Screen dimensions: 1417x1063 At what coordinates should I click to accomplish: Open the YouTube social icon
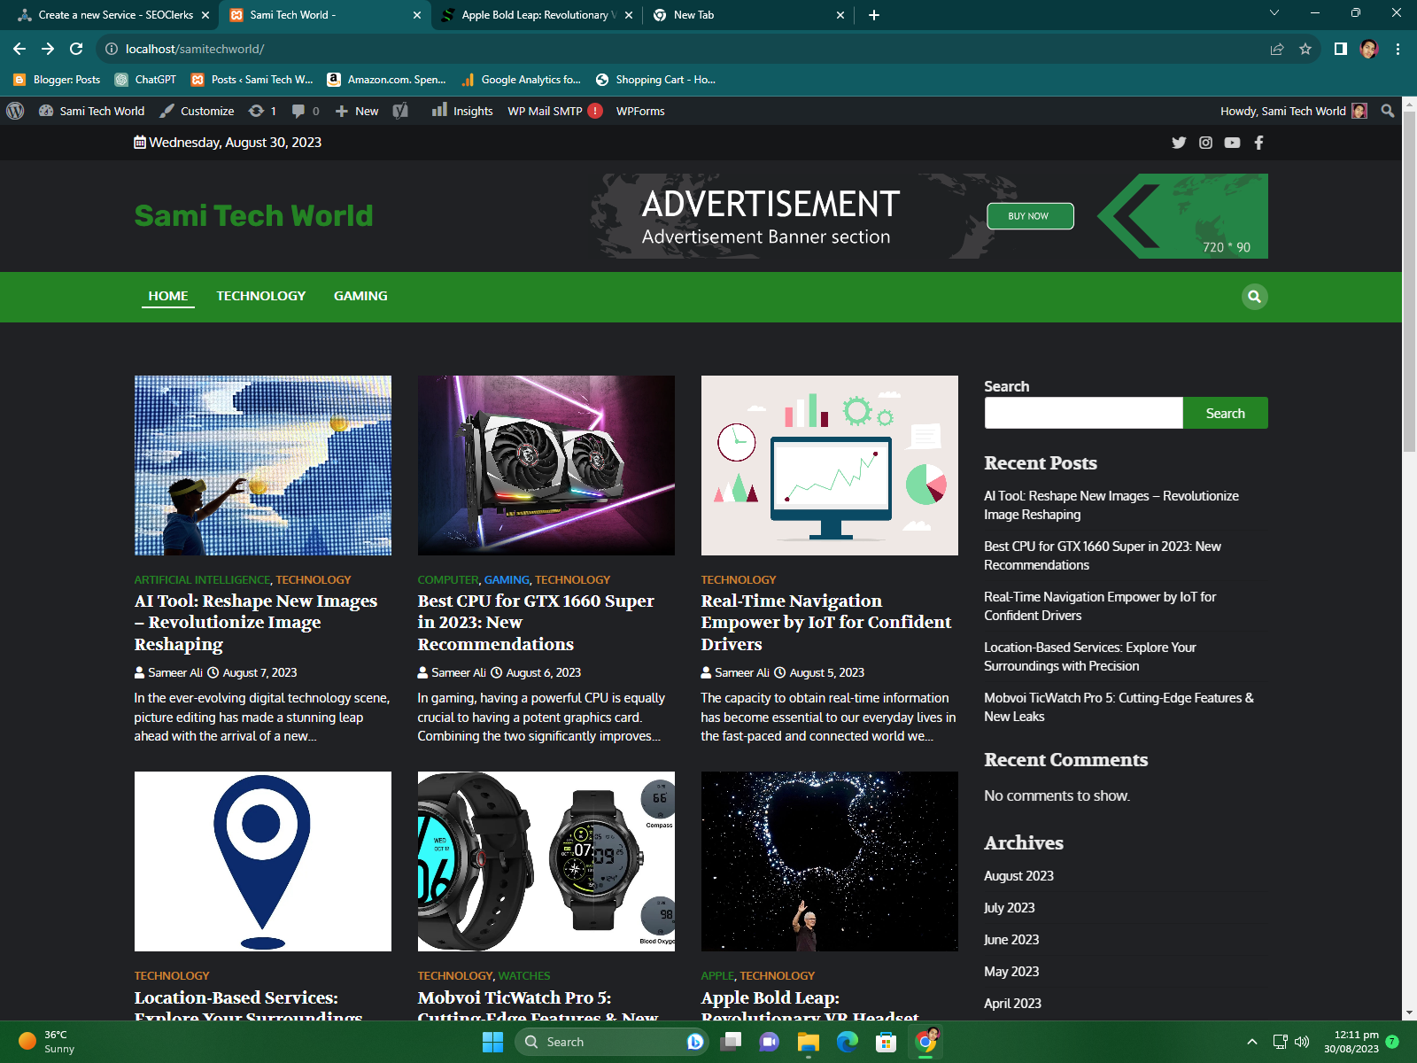[x=1232, y=143]
